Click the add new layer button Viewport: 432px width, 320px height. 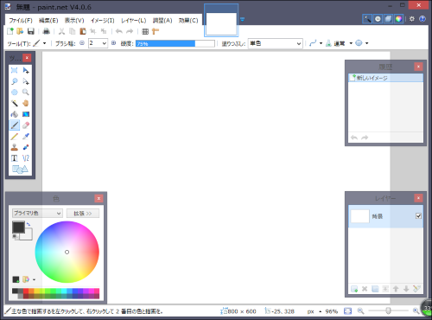pyautogui.click(x=354, y=289)
